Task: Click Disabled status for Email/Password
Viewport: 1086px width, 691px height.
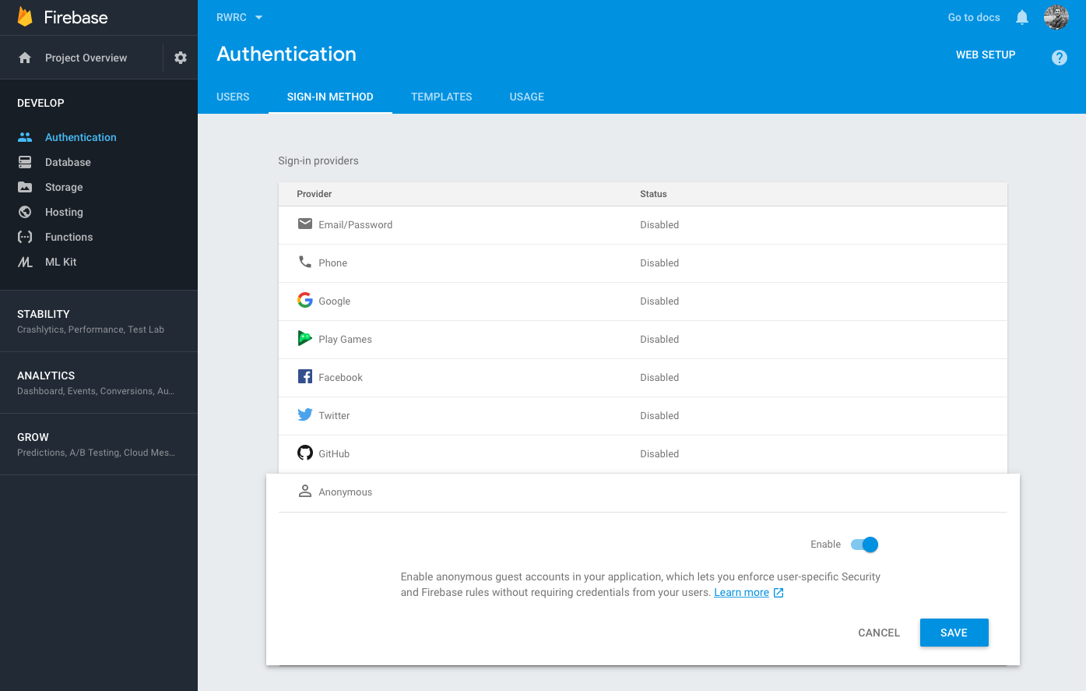Action: 659,224
